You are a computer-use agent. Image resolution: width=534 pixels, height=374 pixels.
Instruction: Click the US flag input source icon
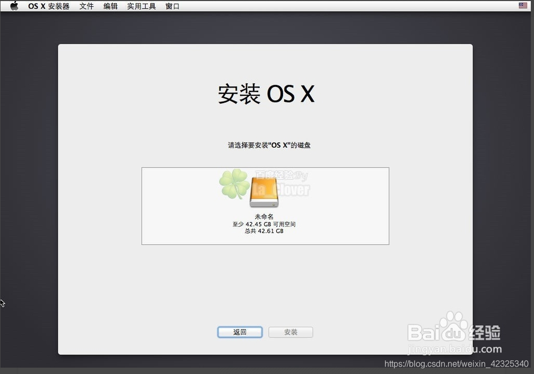click(x=523, y=5)
